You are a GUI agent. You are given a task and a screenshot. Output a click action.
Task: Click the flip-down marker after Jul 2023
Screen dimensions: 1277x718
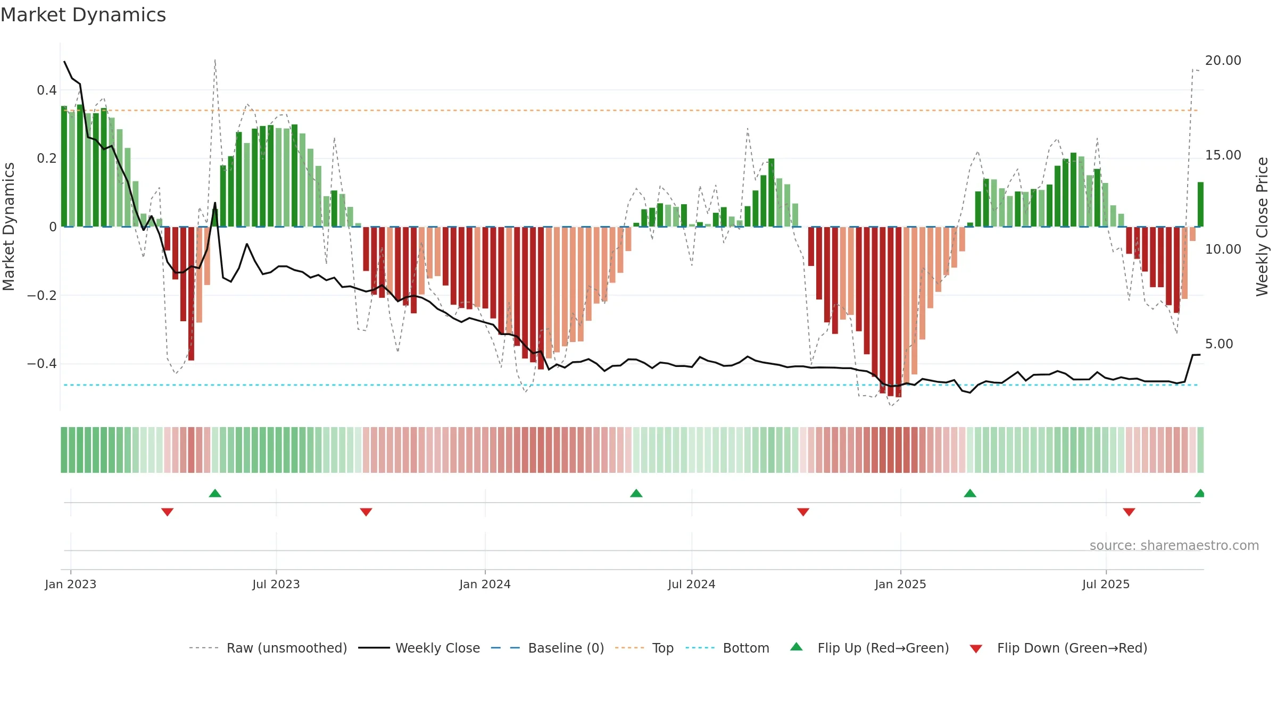pos(366,512)
